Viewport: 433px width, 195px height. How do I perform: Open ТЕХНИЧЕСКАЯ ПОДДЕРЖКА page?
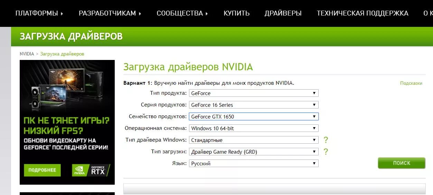pos(363,13)
